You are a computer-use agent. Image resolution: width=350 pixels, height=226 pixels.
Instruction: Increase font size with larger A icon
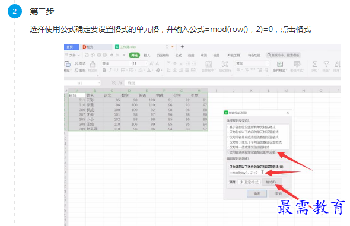click(151, 63)
